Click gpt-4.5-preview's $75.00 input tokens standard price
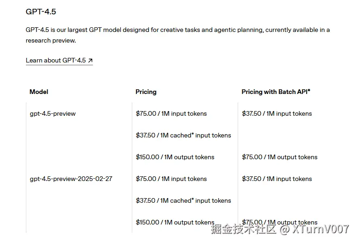 tap(171, 113)
